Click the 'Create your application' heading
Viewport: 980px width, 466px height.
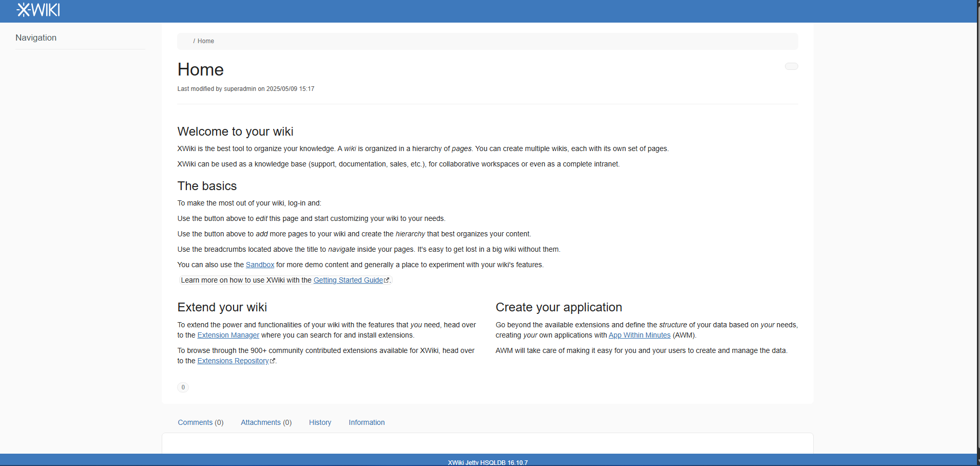point(559,307)
